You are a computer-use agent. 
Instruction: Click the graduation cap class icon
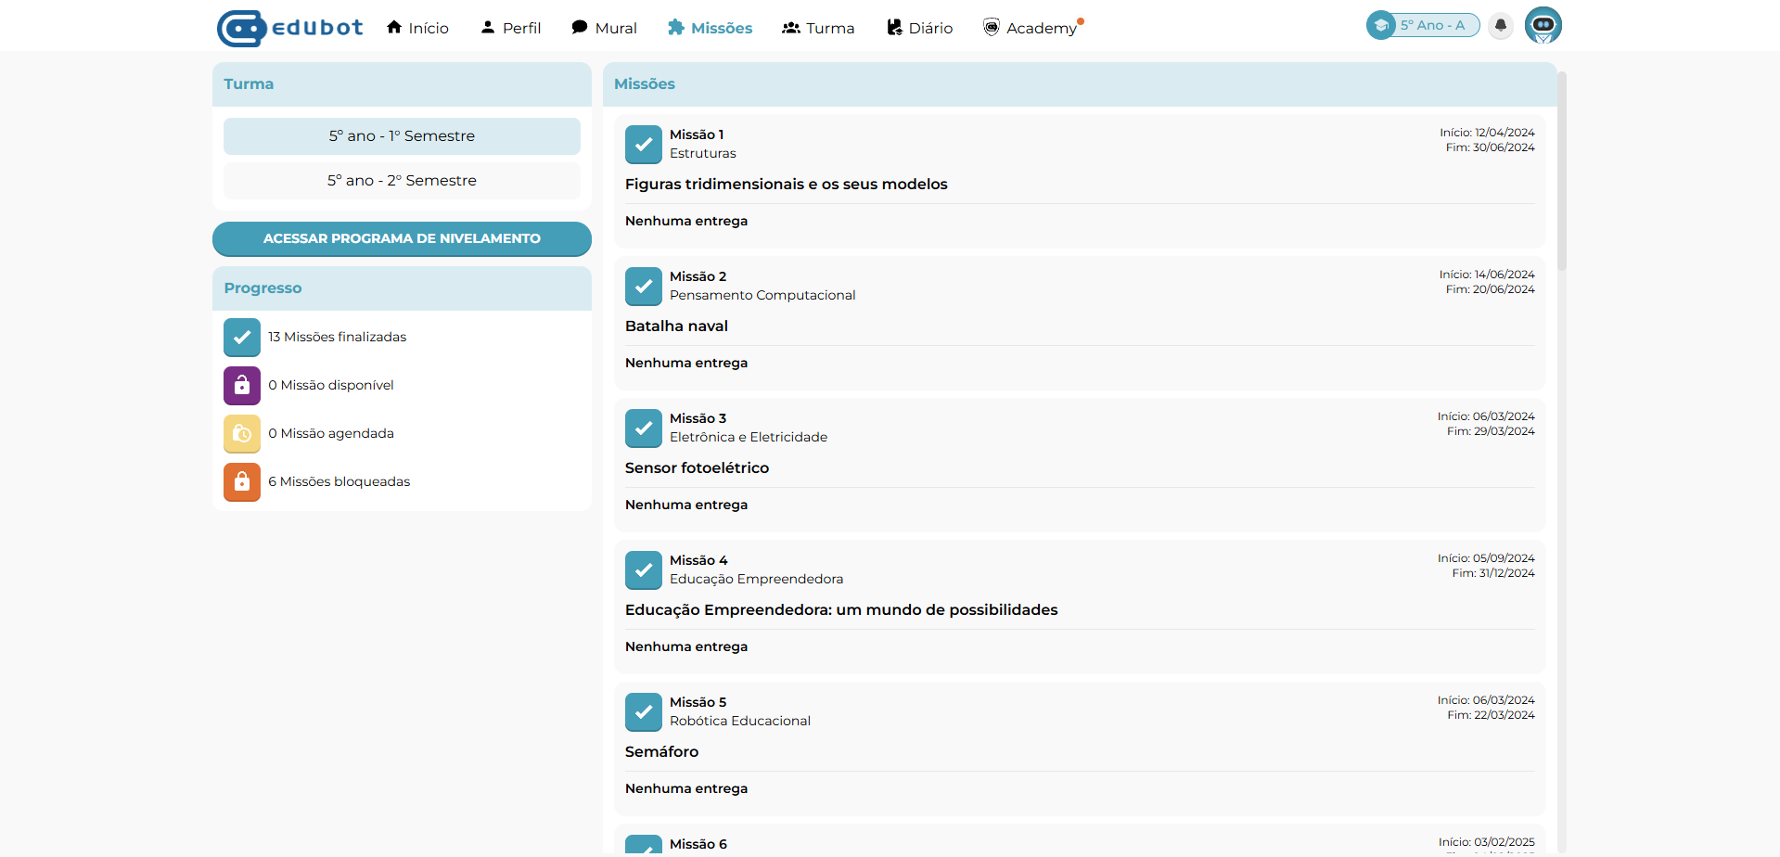point(1381,26)
